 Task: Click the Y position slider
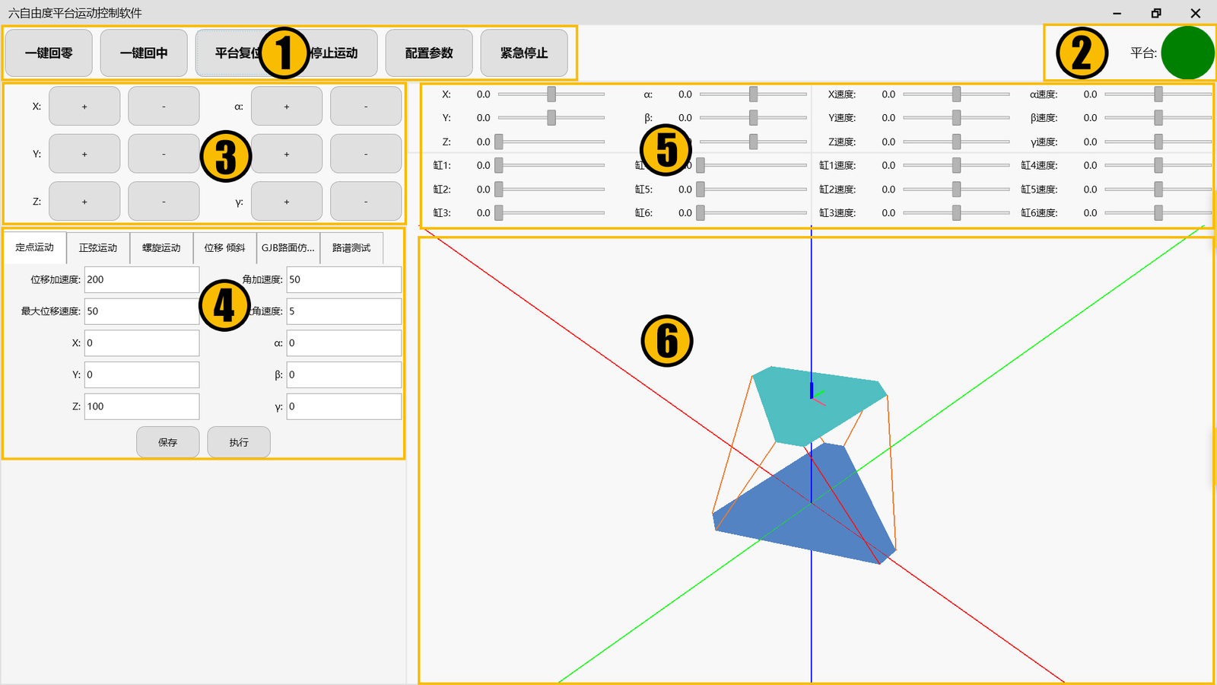[x=551, y=118]
